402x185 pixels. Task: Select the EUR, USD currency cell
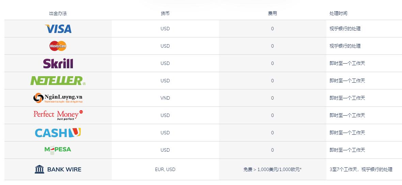(165, 169)
